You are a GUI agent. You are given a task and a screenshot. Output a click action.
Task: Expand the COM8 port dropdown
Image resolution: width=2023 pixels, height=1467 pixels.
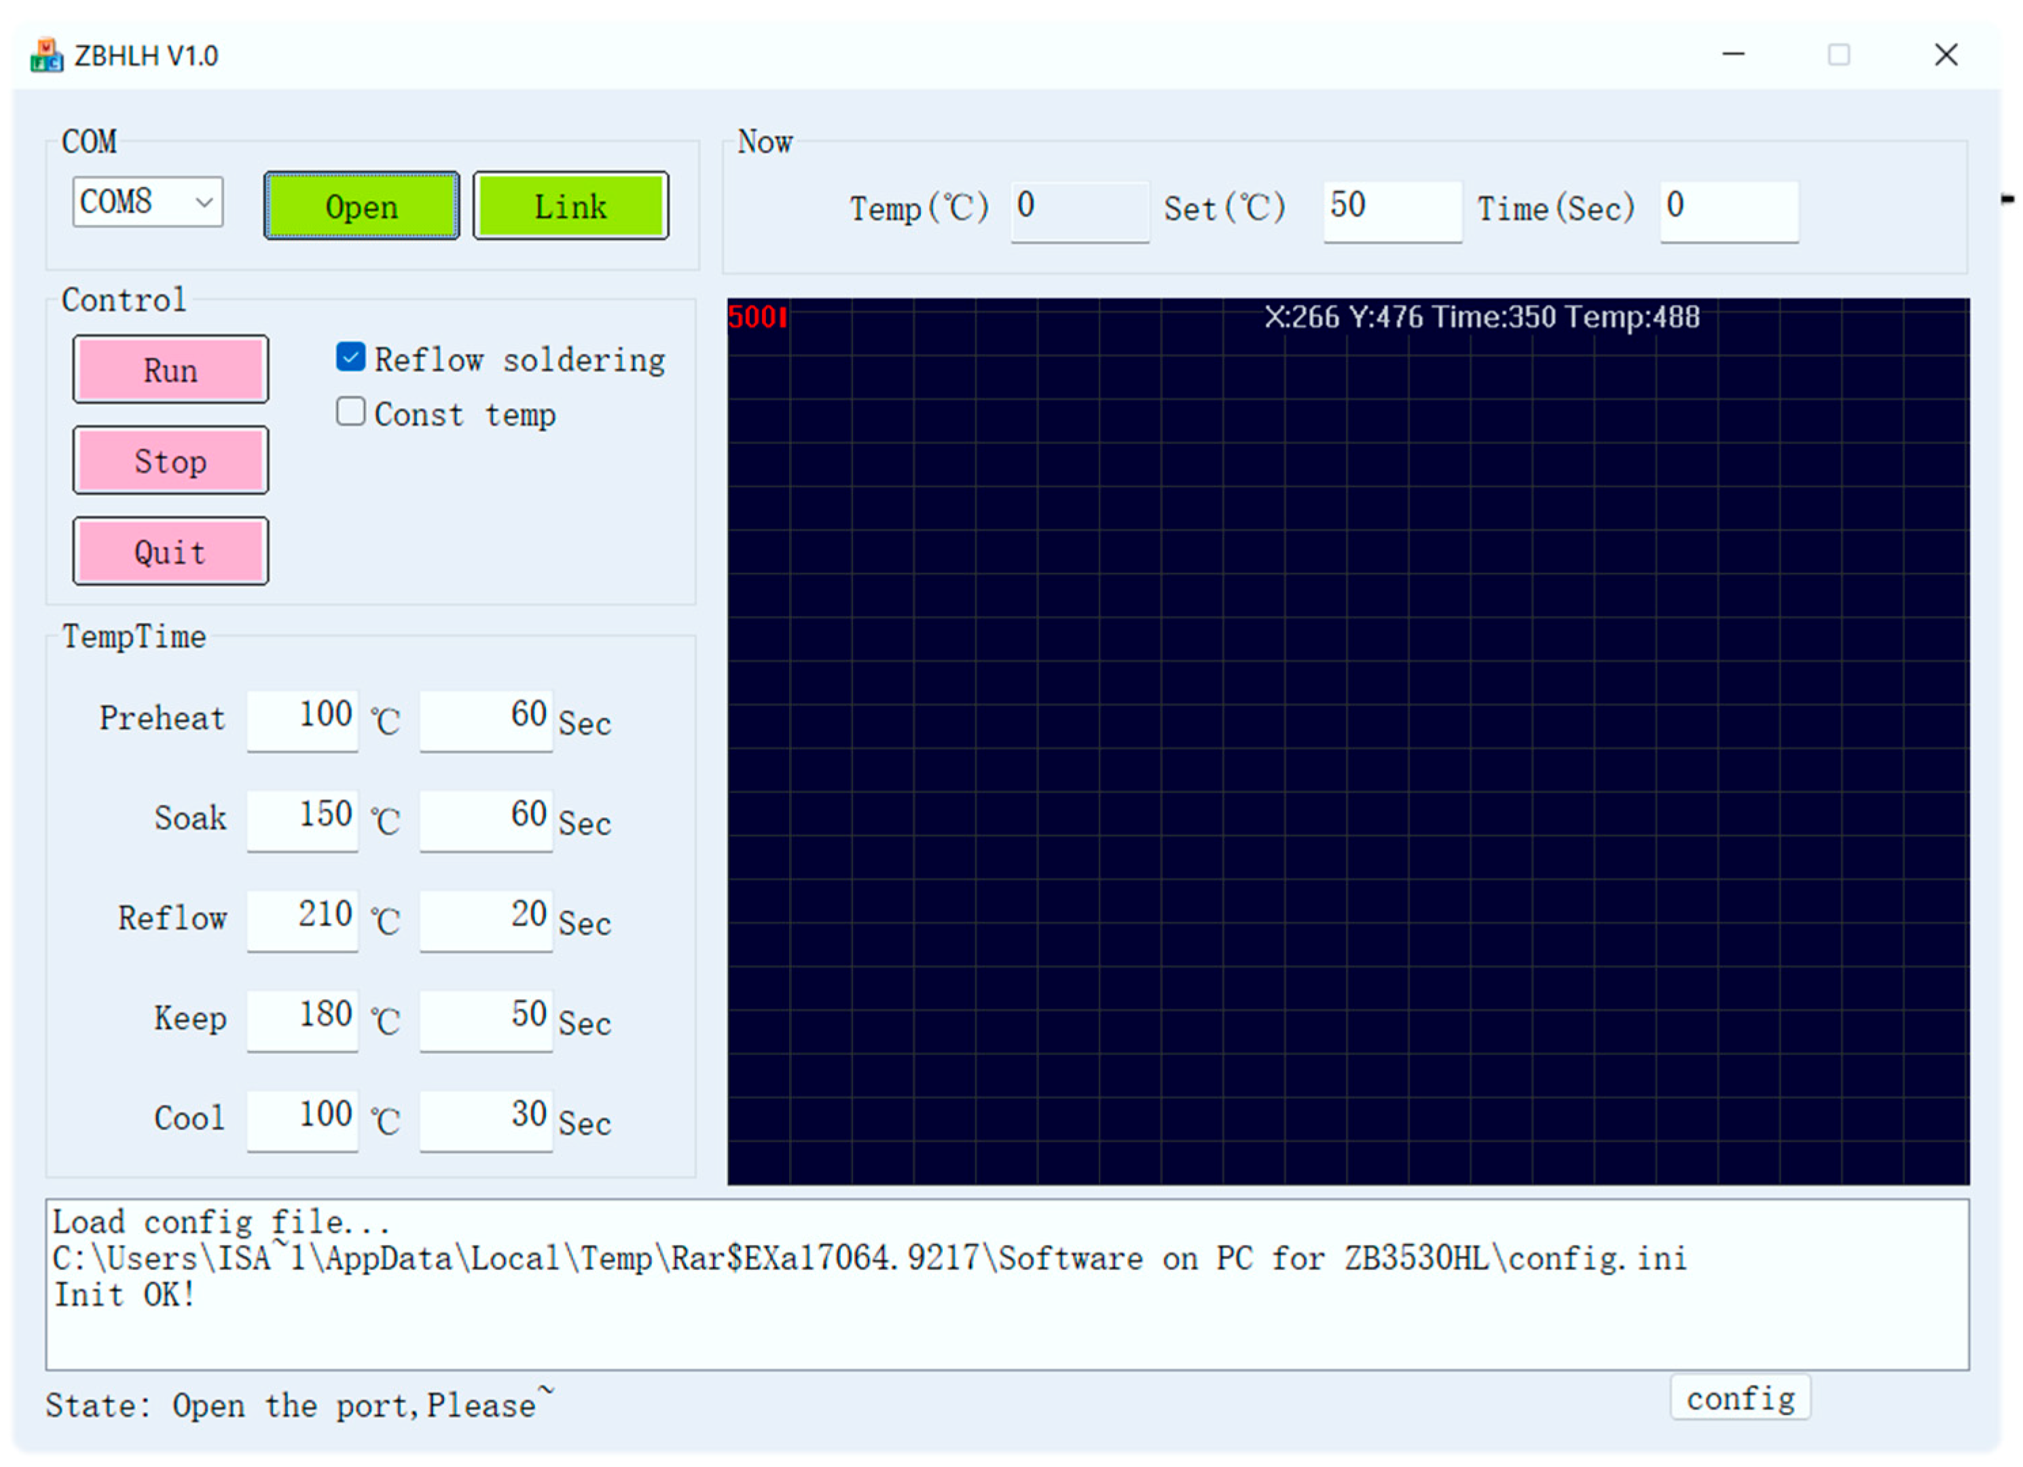pyautogui.click(x=204, y=202)
